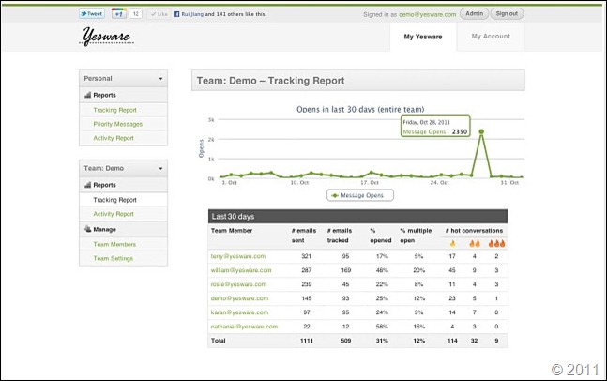607x381 pixels.
Task: Open the Team Members page
Action: click(114, 244)
